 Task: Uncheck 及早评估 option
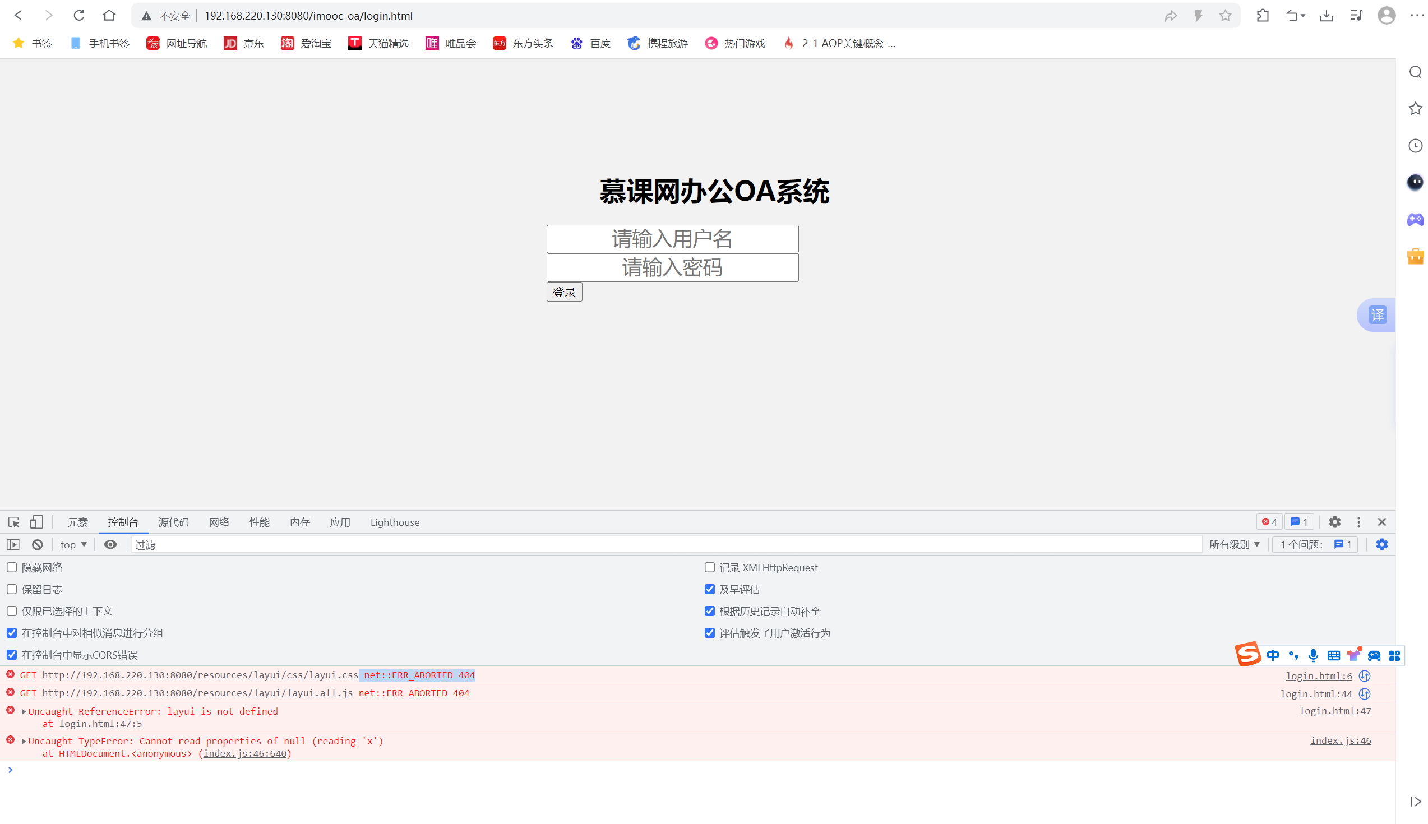pos(710,589)
